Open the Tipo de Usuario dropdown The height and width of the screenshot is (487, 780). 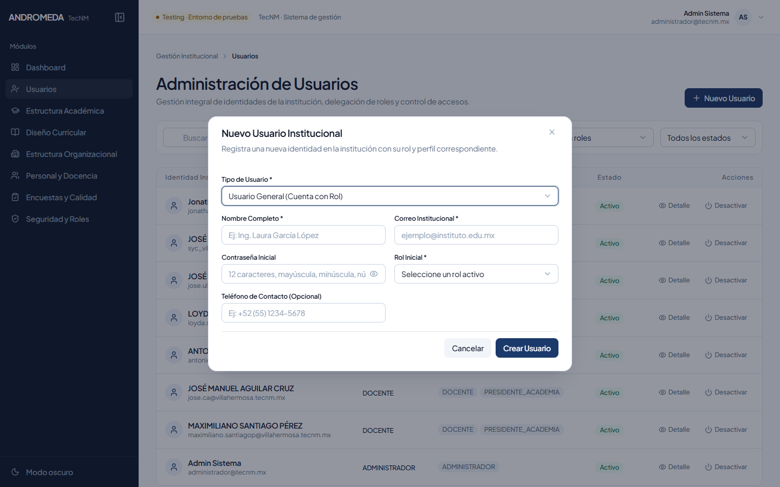coord(390,196)
